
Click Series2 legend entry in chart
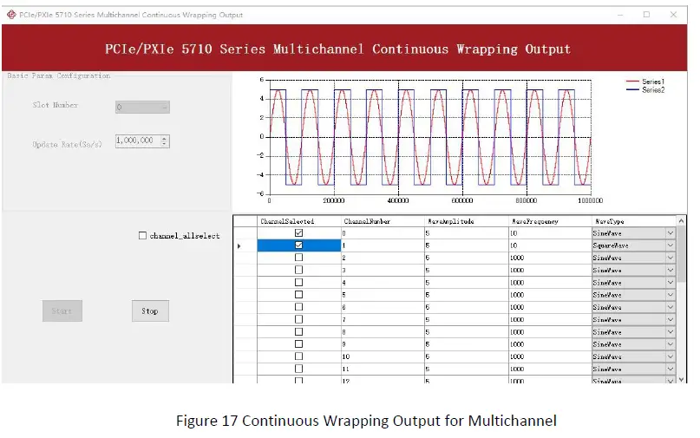pos(645,89)
